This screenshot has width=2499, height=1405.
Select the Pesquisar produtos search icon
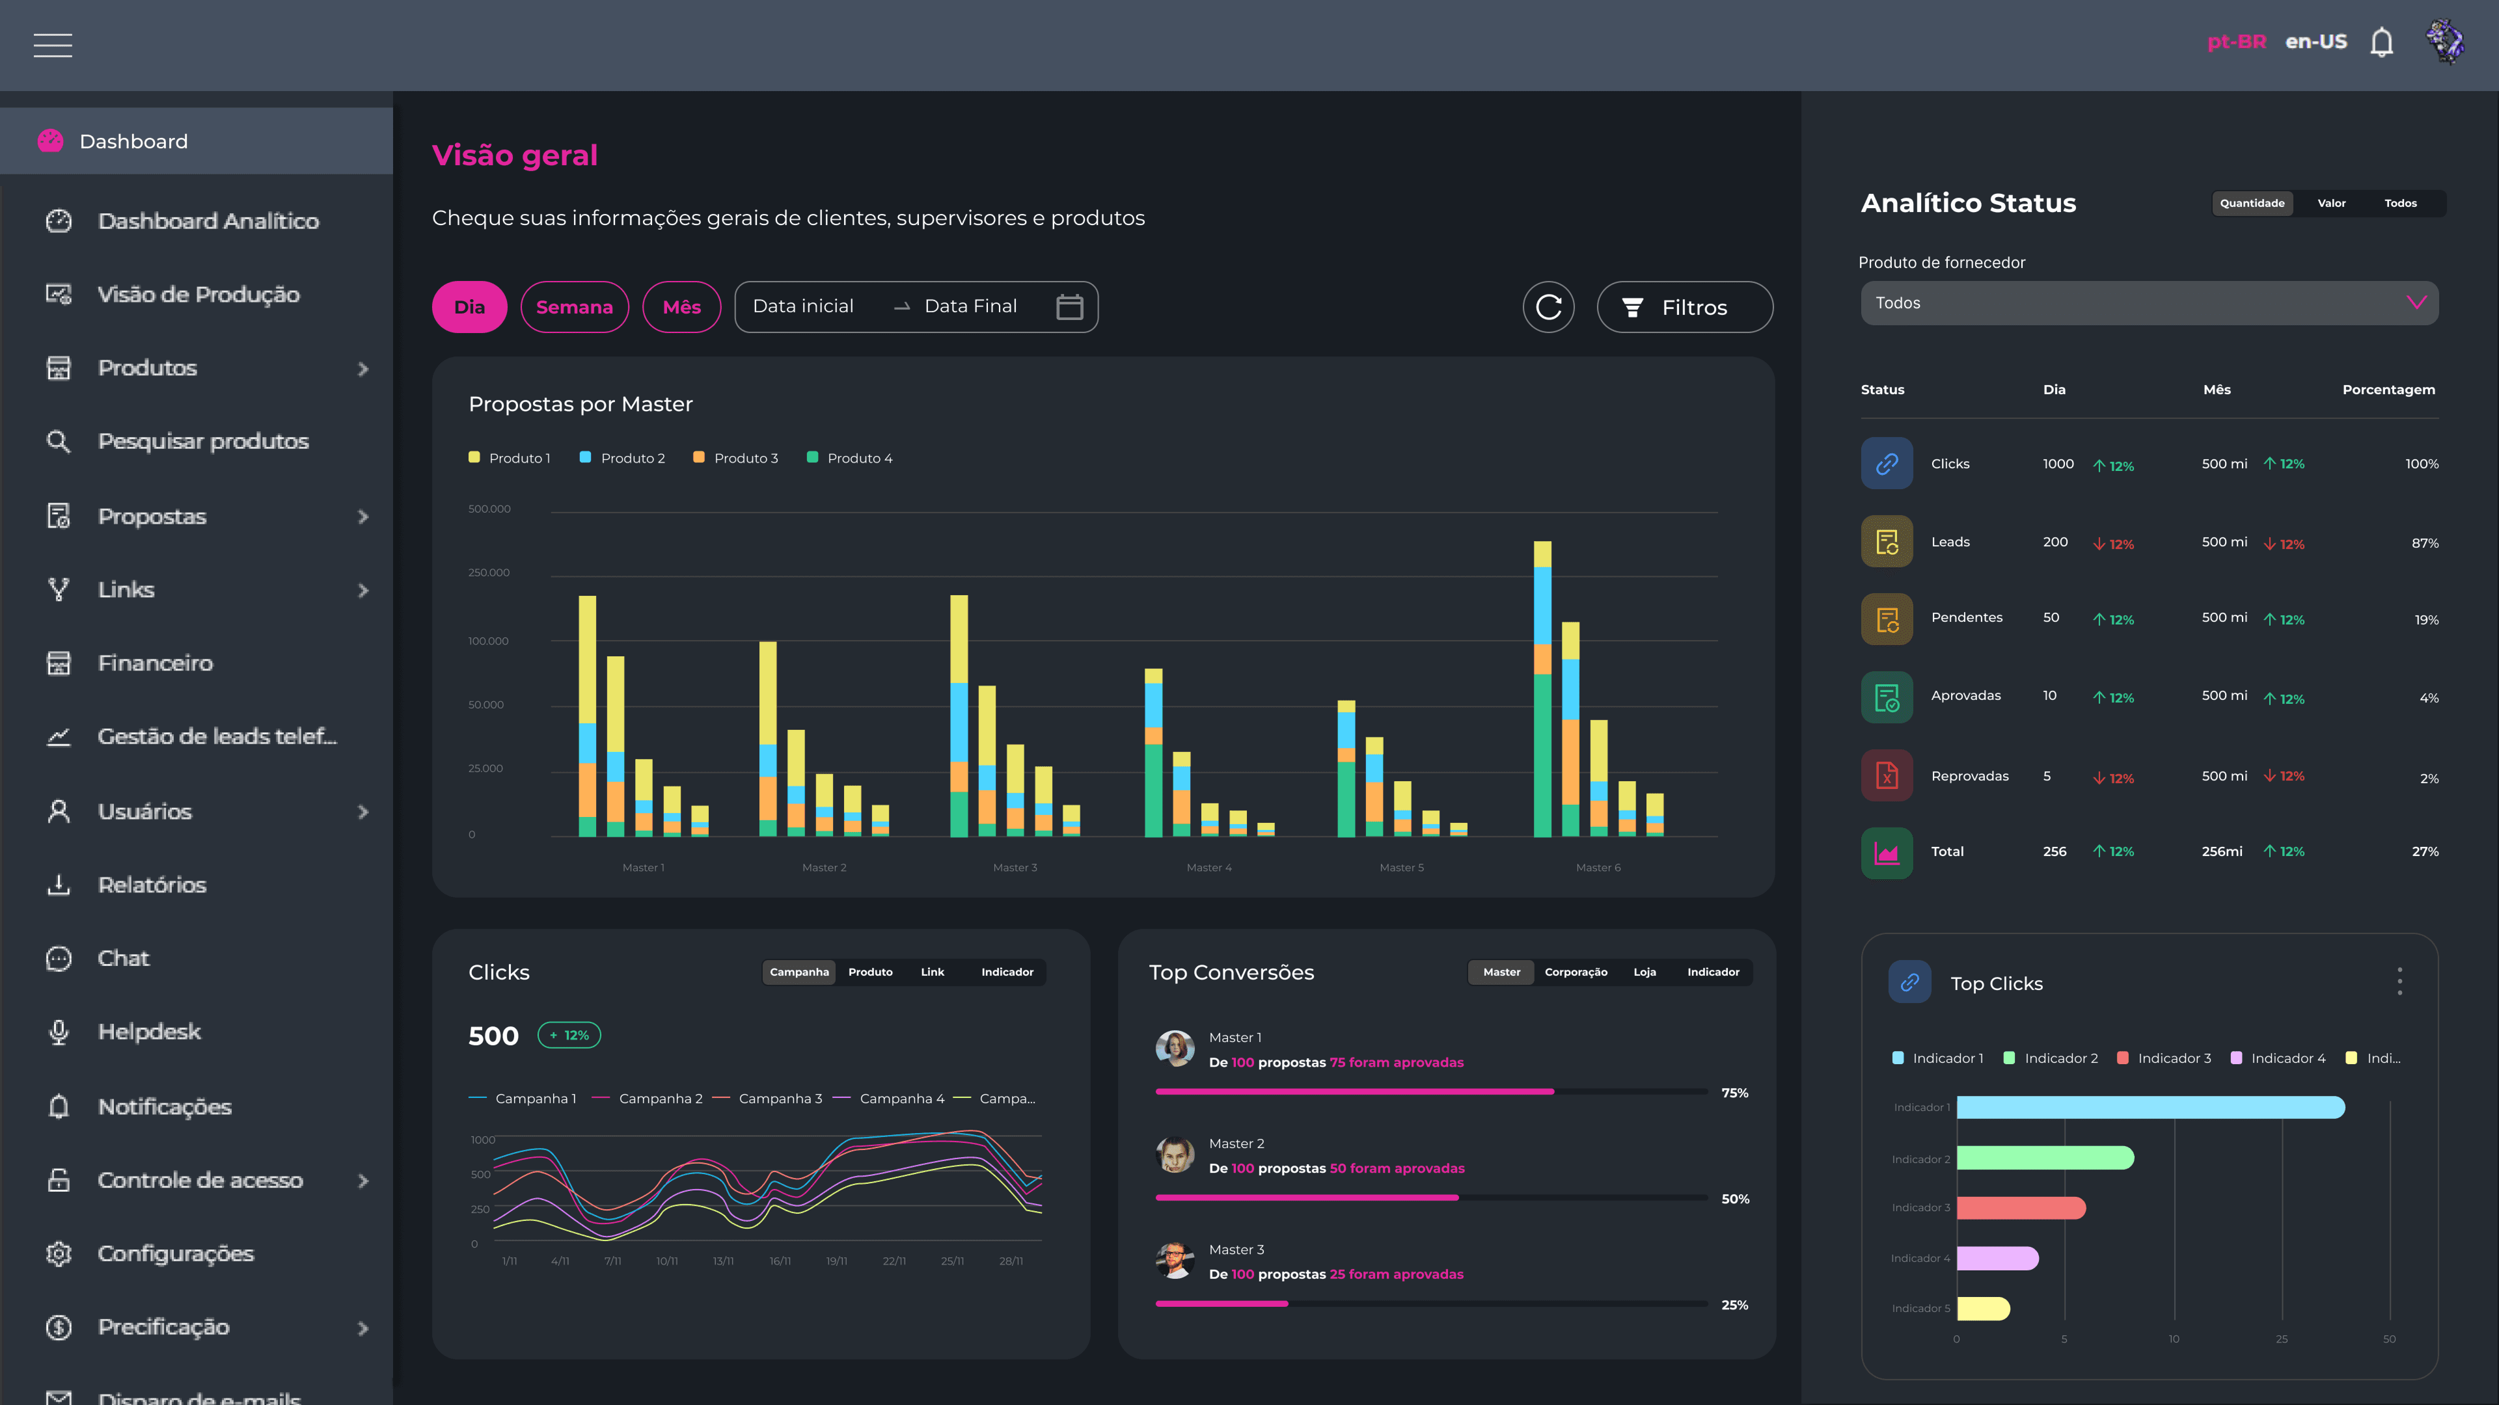pos(58,441)
